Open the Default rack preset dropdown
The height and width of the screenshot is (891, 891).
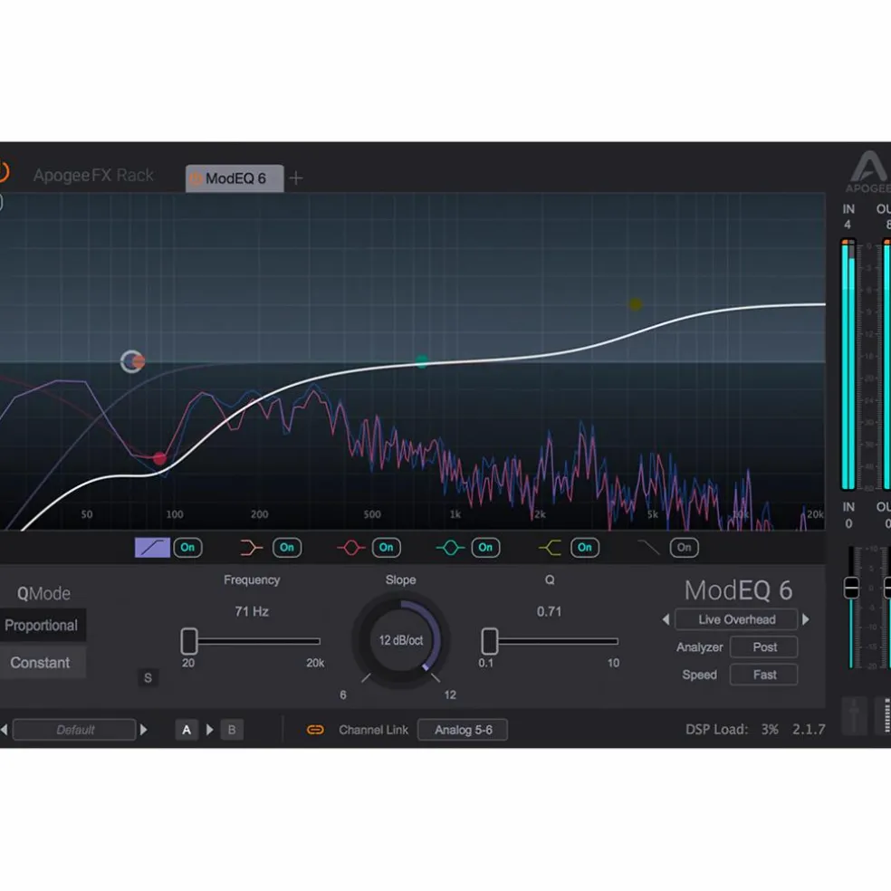(74, 730)
